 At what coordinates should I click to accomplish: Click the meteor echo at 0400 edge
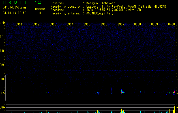coord(174,92)
